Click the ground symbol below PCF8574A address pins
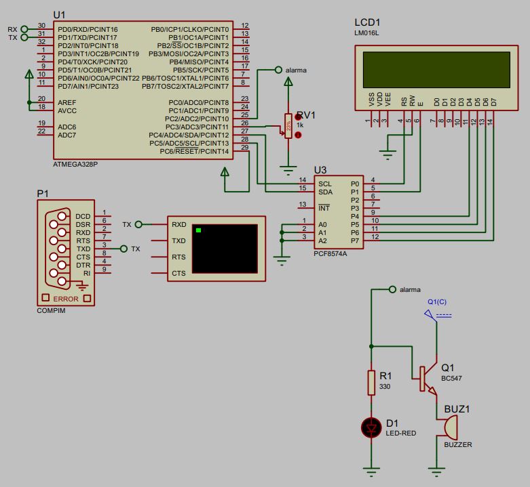This screenshot has height=487, width=530. click(x=282, y=261)
